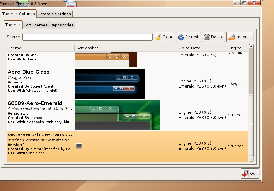This screenshot has height=191, width=274.
Task: Click the Aero Blue Glass screenshot thumbnail
Action: pos(110,84)
